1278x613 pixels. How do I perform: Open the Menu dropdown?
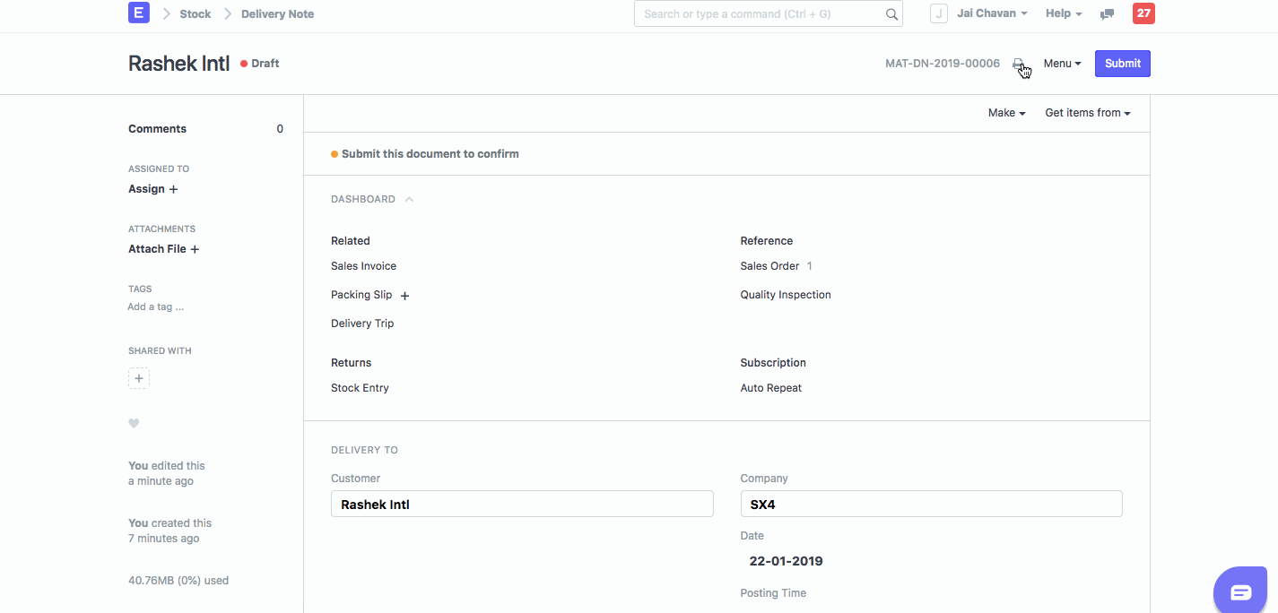point(1062,63)
